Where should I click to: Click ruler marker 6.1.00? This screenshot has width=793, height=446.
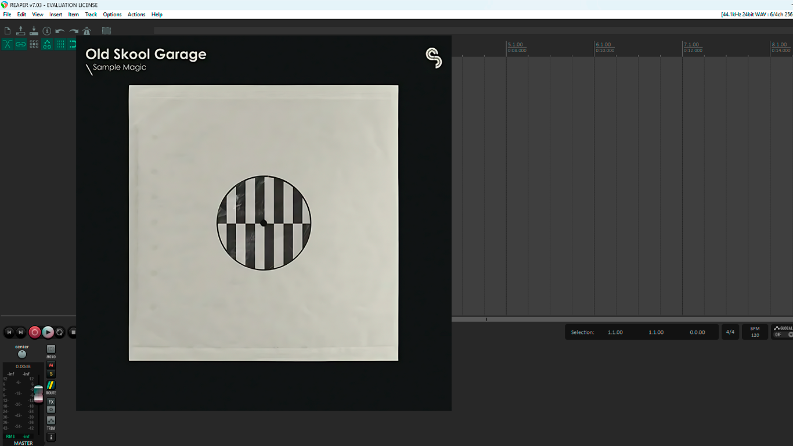click(x=604, y=45)
